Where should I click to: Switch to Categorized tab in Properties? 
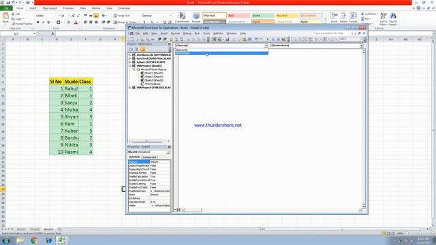149,157
